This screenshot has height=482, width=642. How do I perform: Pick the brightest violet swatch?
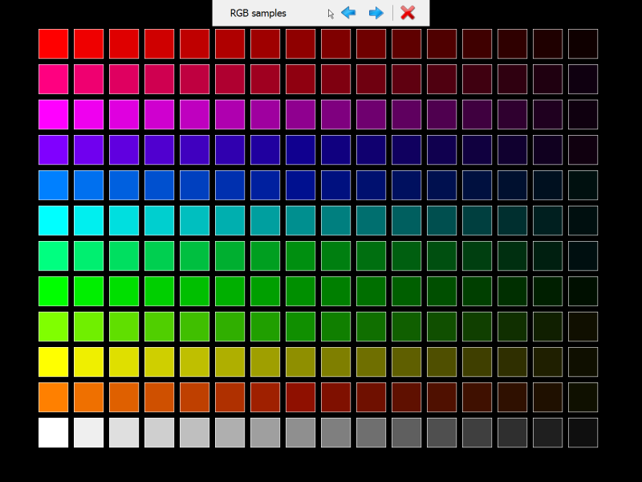53,149
